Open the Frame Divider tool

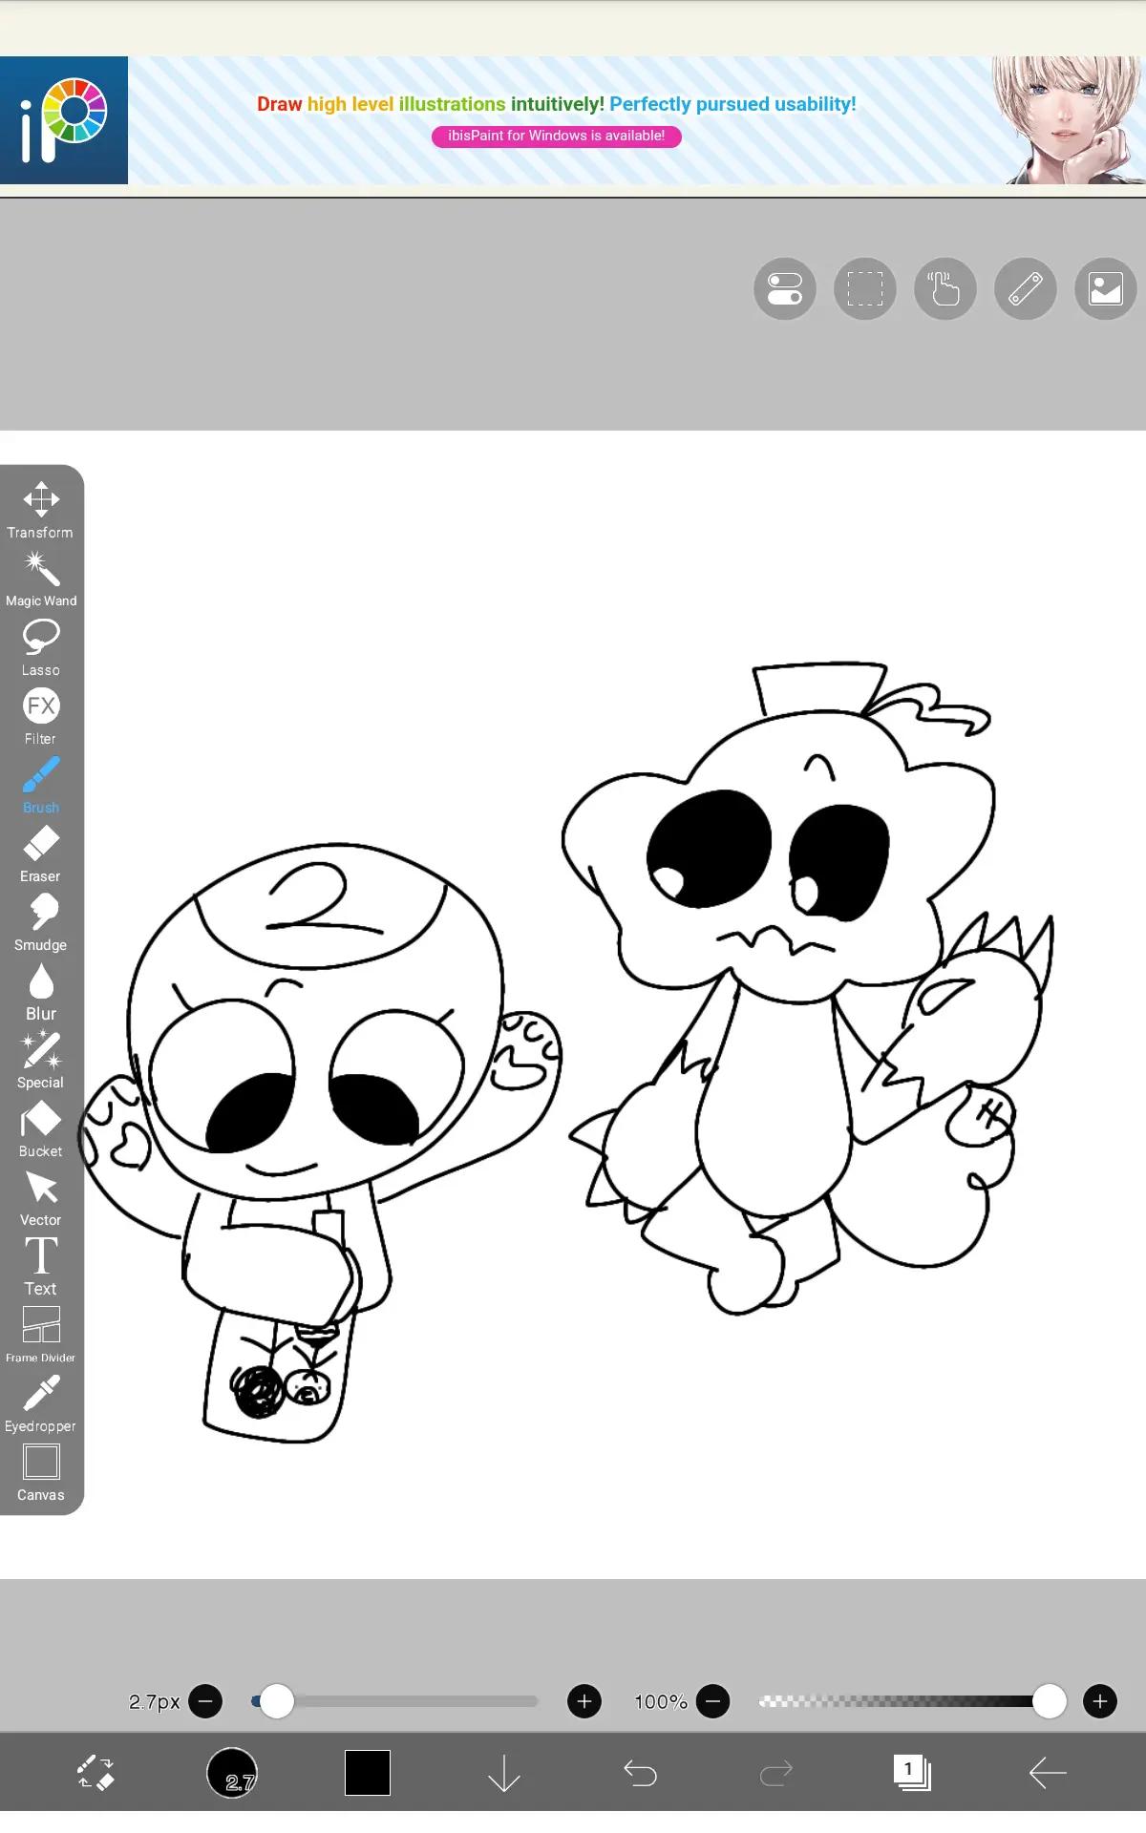pos(41,1335)
